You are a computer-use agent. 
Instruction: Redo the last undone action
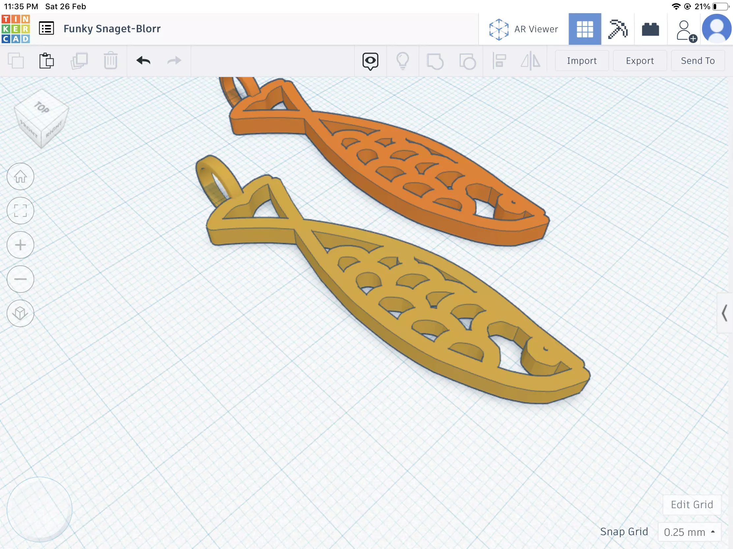(x=174, y=61)
